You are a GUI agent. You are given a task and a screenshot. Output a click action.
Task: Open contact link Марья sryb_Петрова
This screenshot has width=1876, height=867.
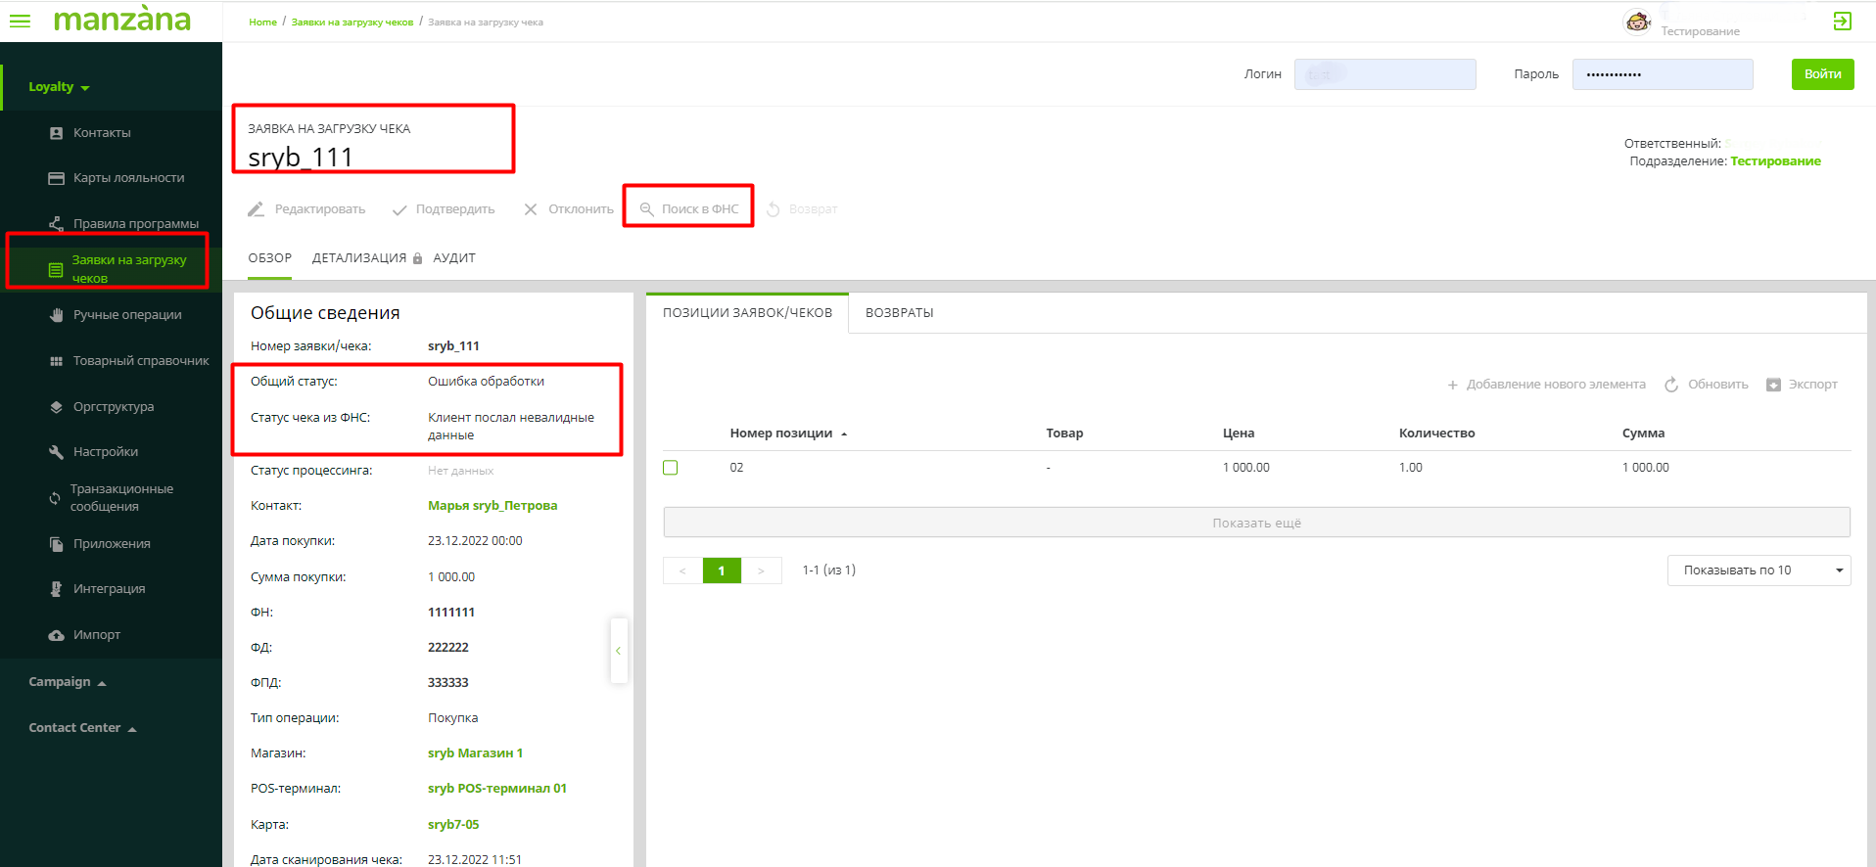click(x=492, y=506)
